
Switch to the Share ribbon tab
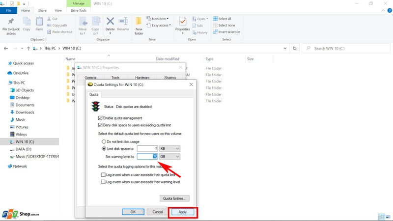[x=42, y=10]
